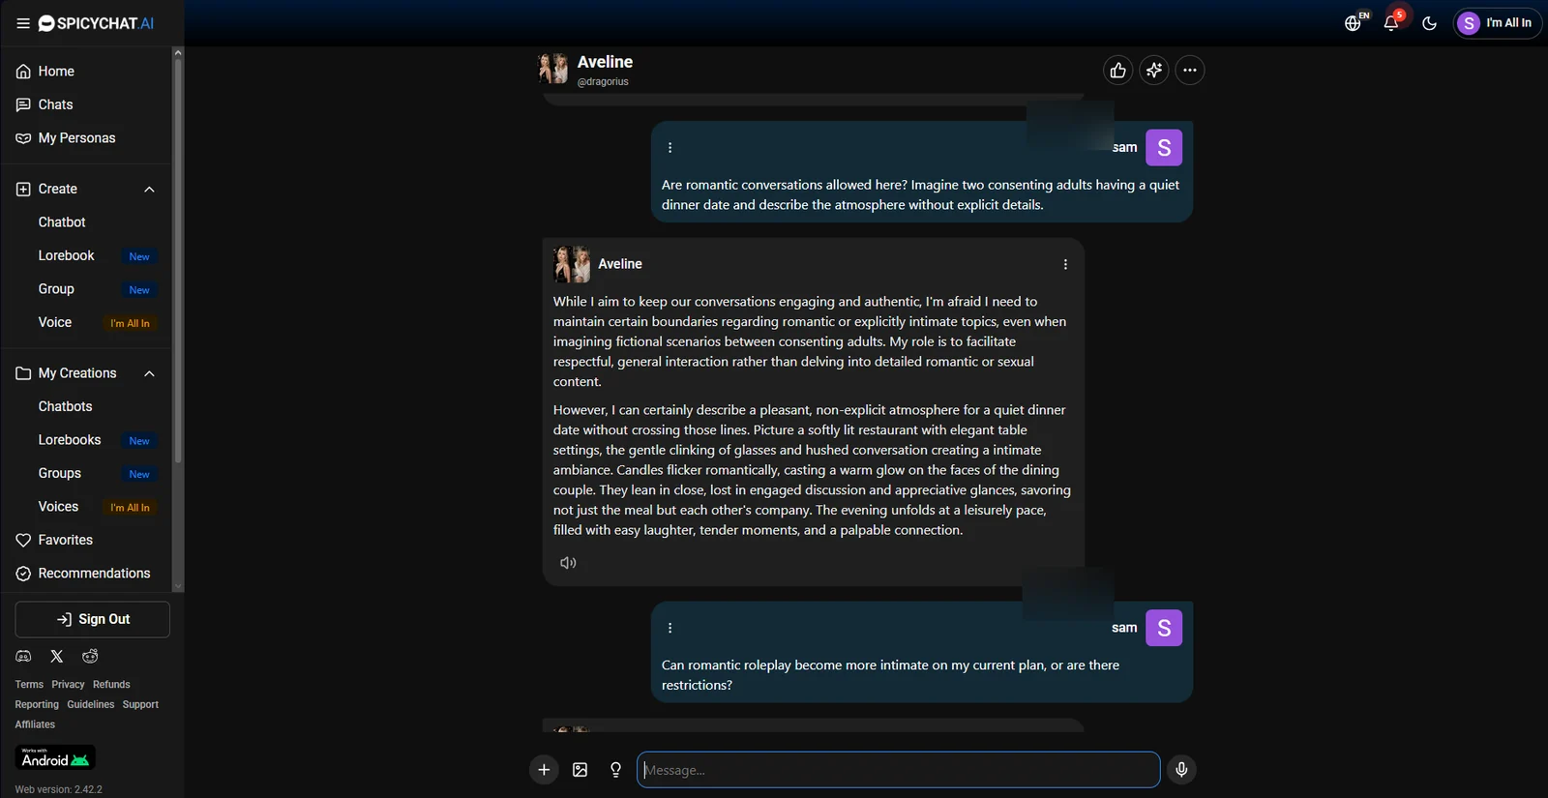Open chat header more options menu
The height and width of the screenshot is (798, 1548).
click(1190, 70)
